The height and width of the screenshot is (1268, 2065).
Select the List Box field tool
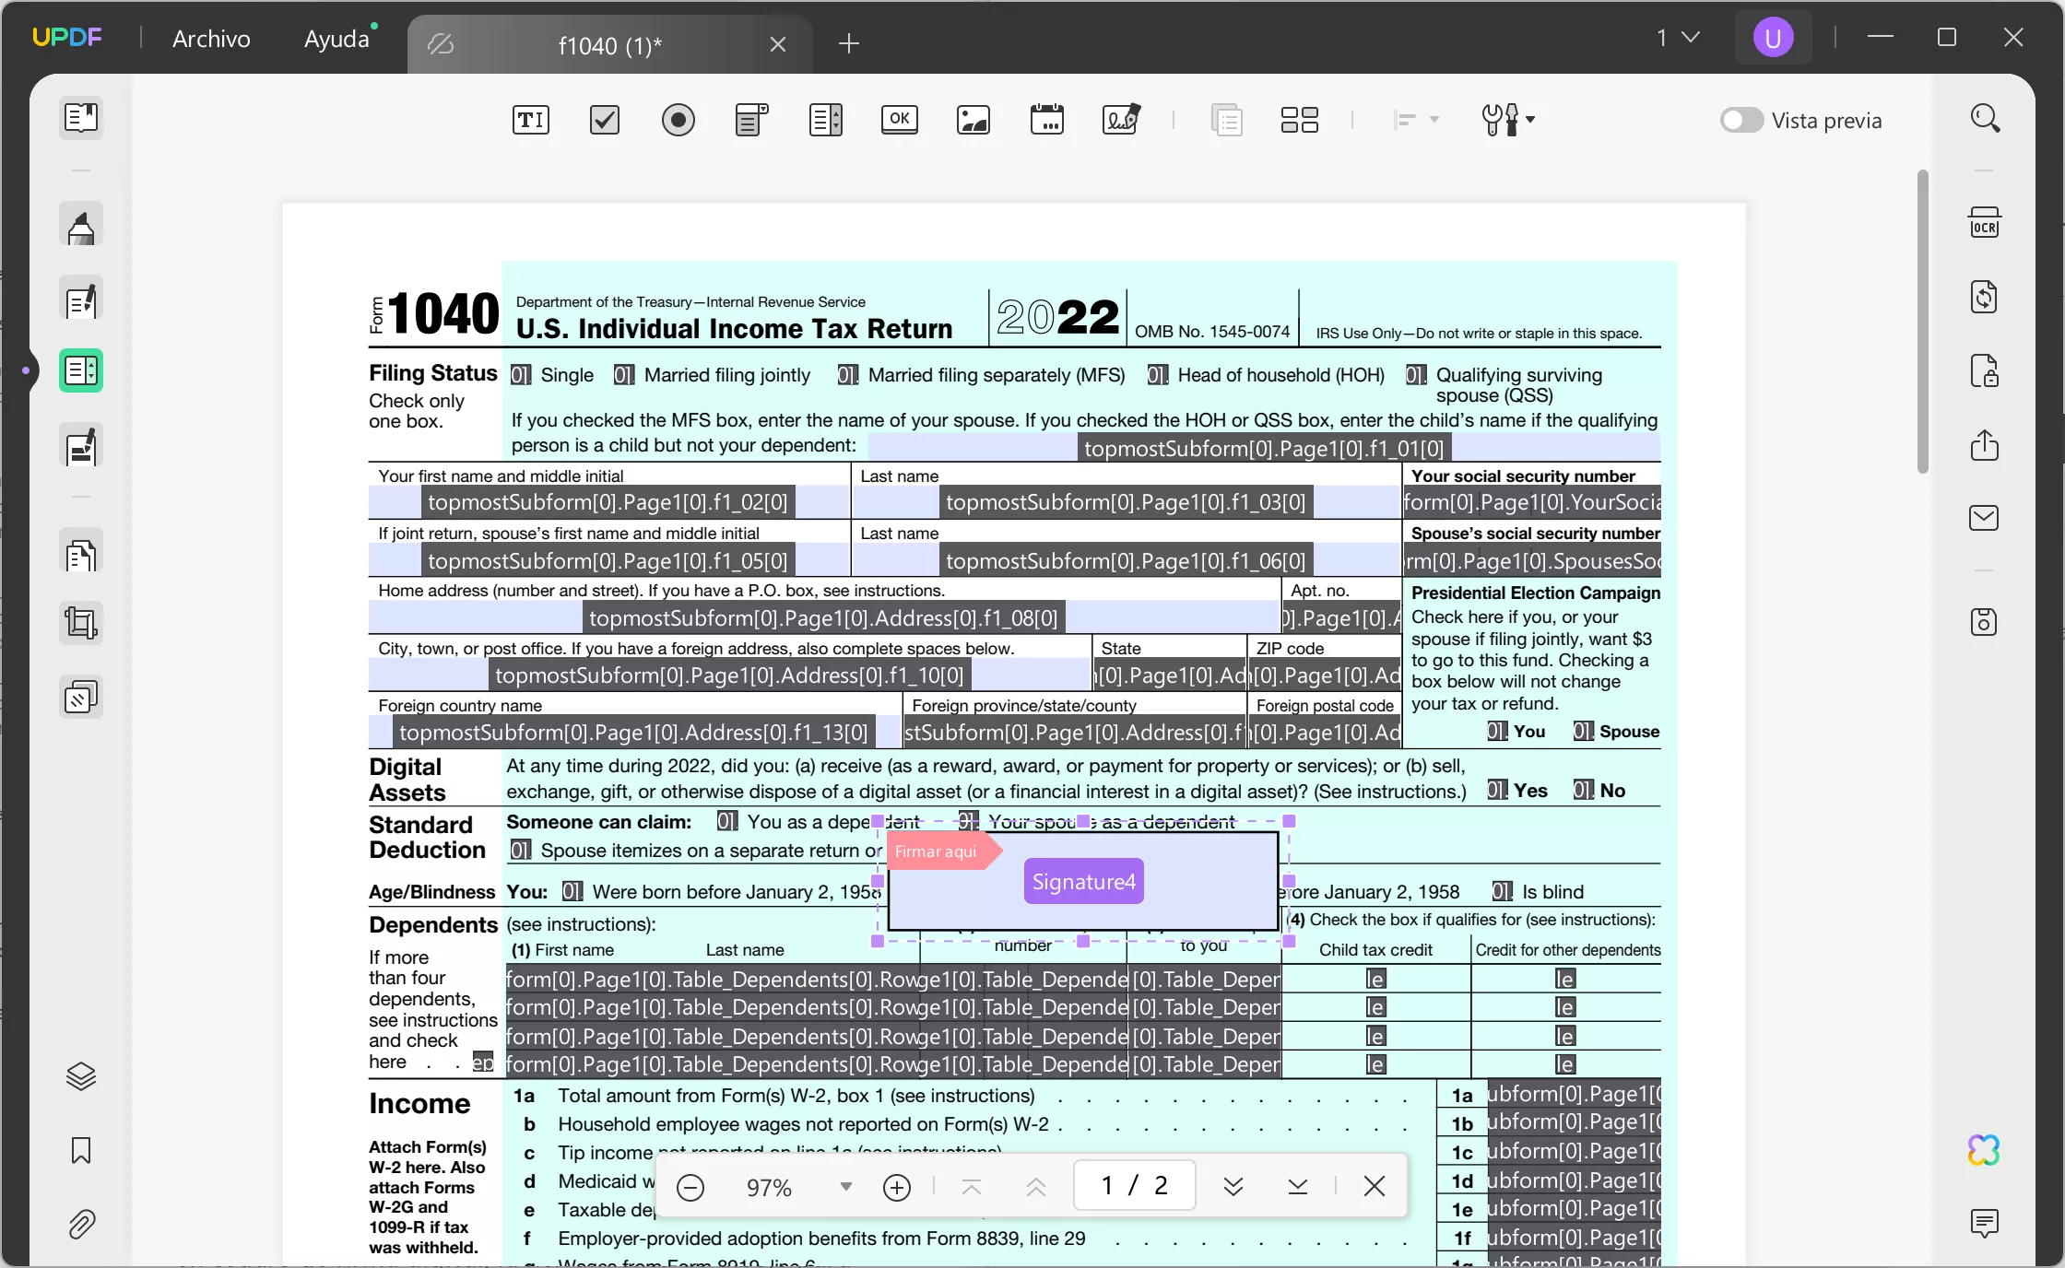click(x=826, y=120)
